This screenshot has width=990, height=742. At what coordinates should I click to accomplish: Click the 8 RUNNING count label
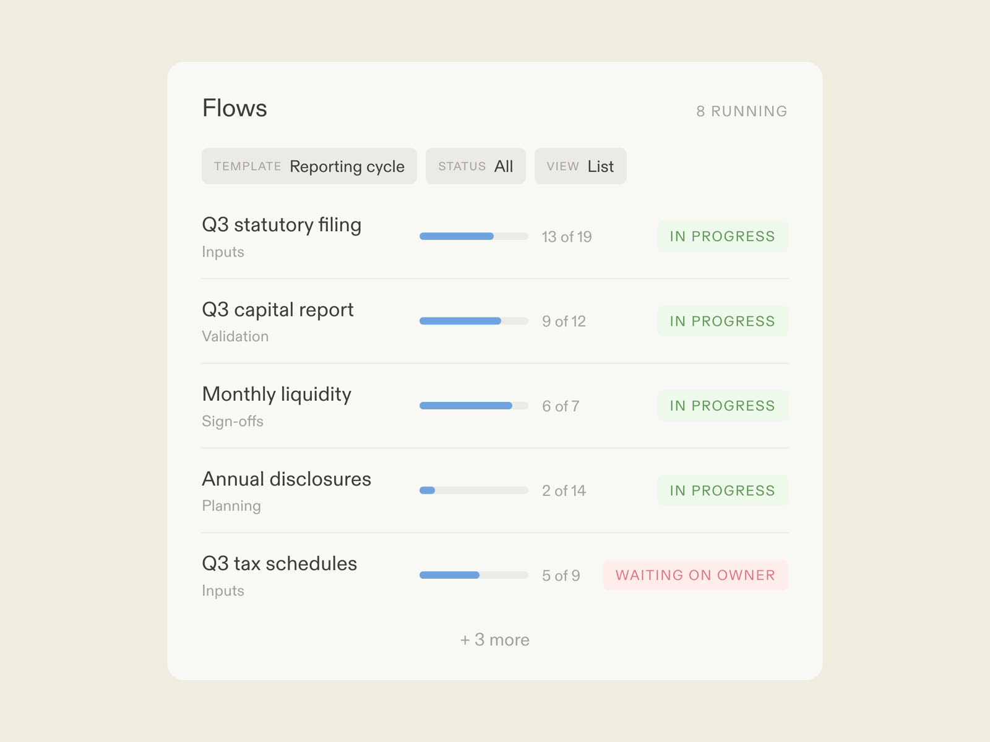click(x=742, y=111)
